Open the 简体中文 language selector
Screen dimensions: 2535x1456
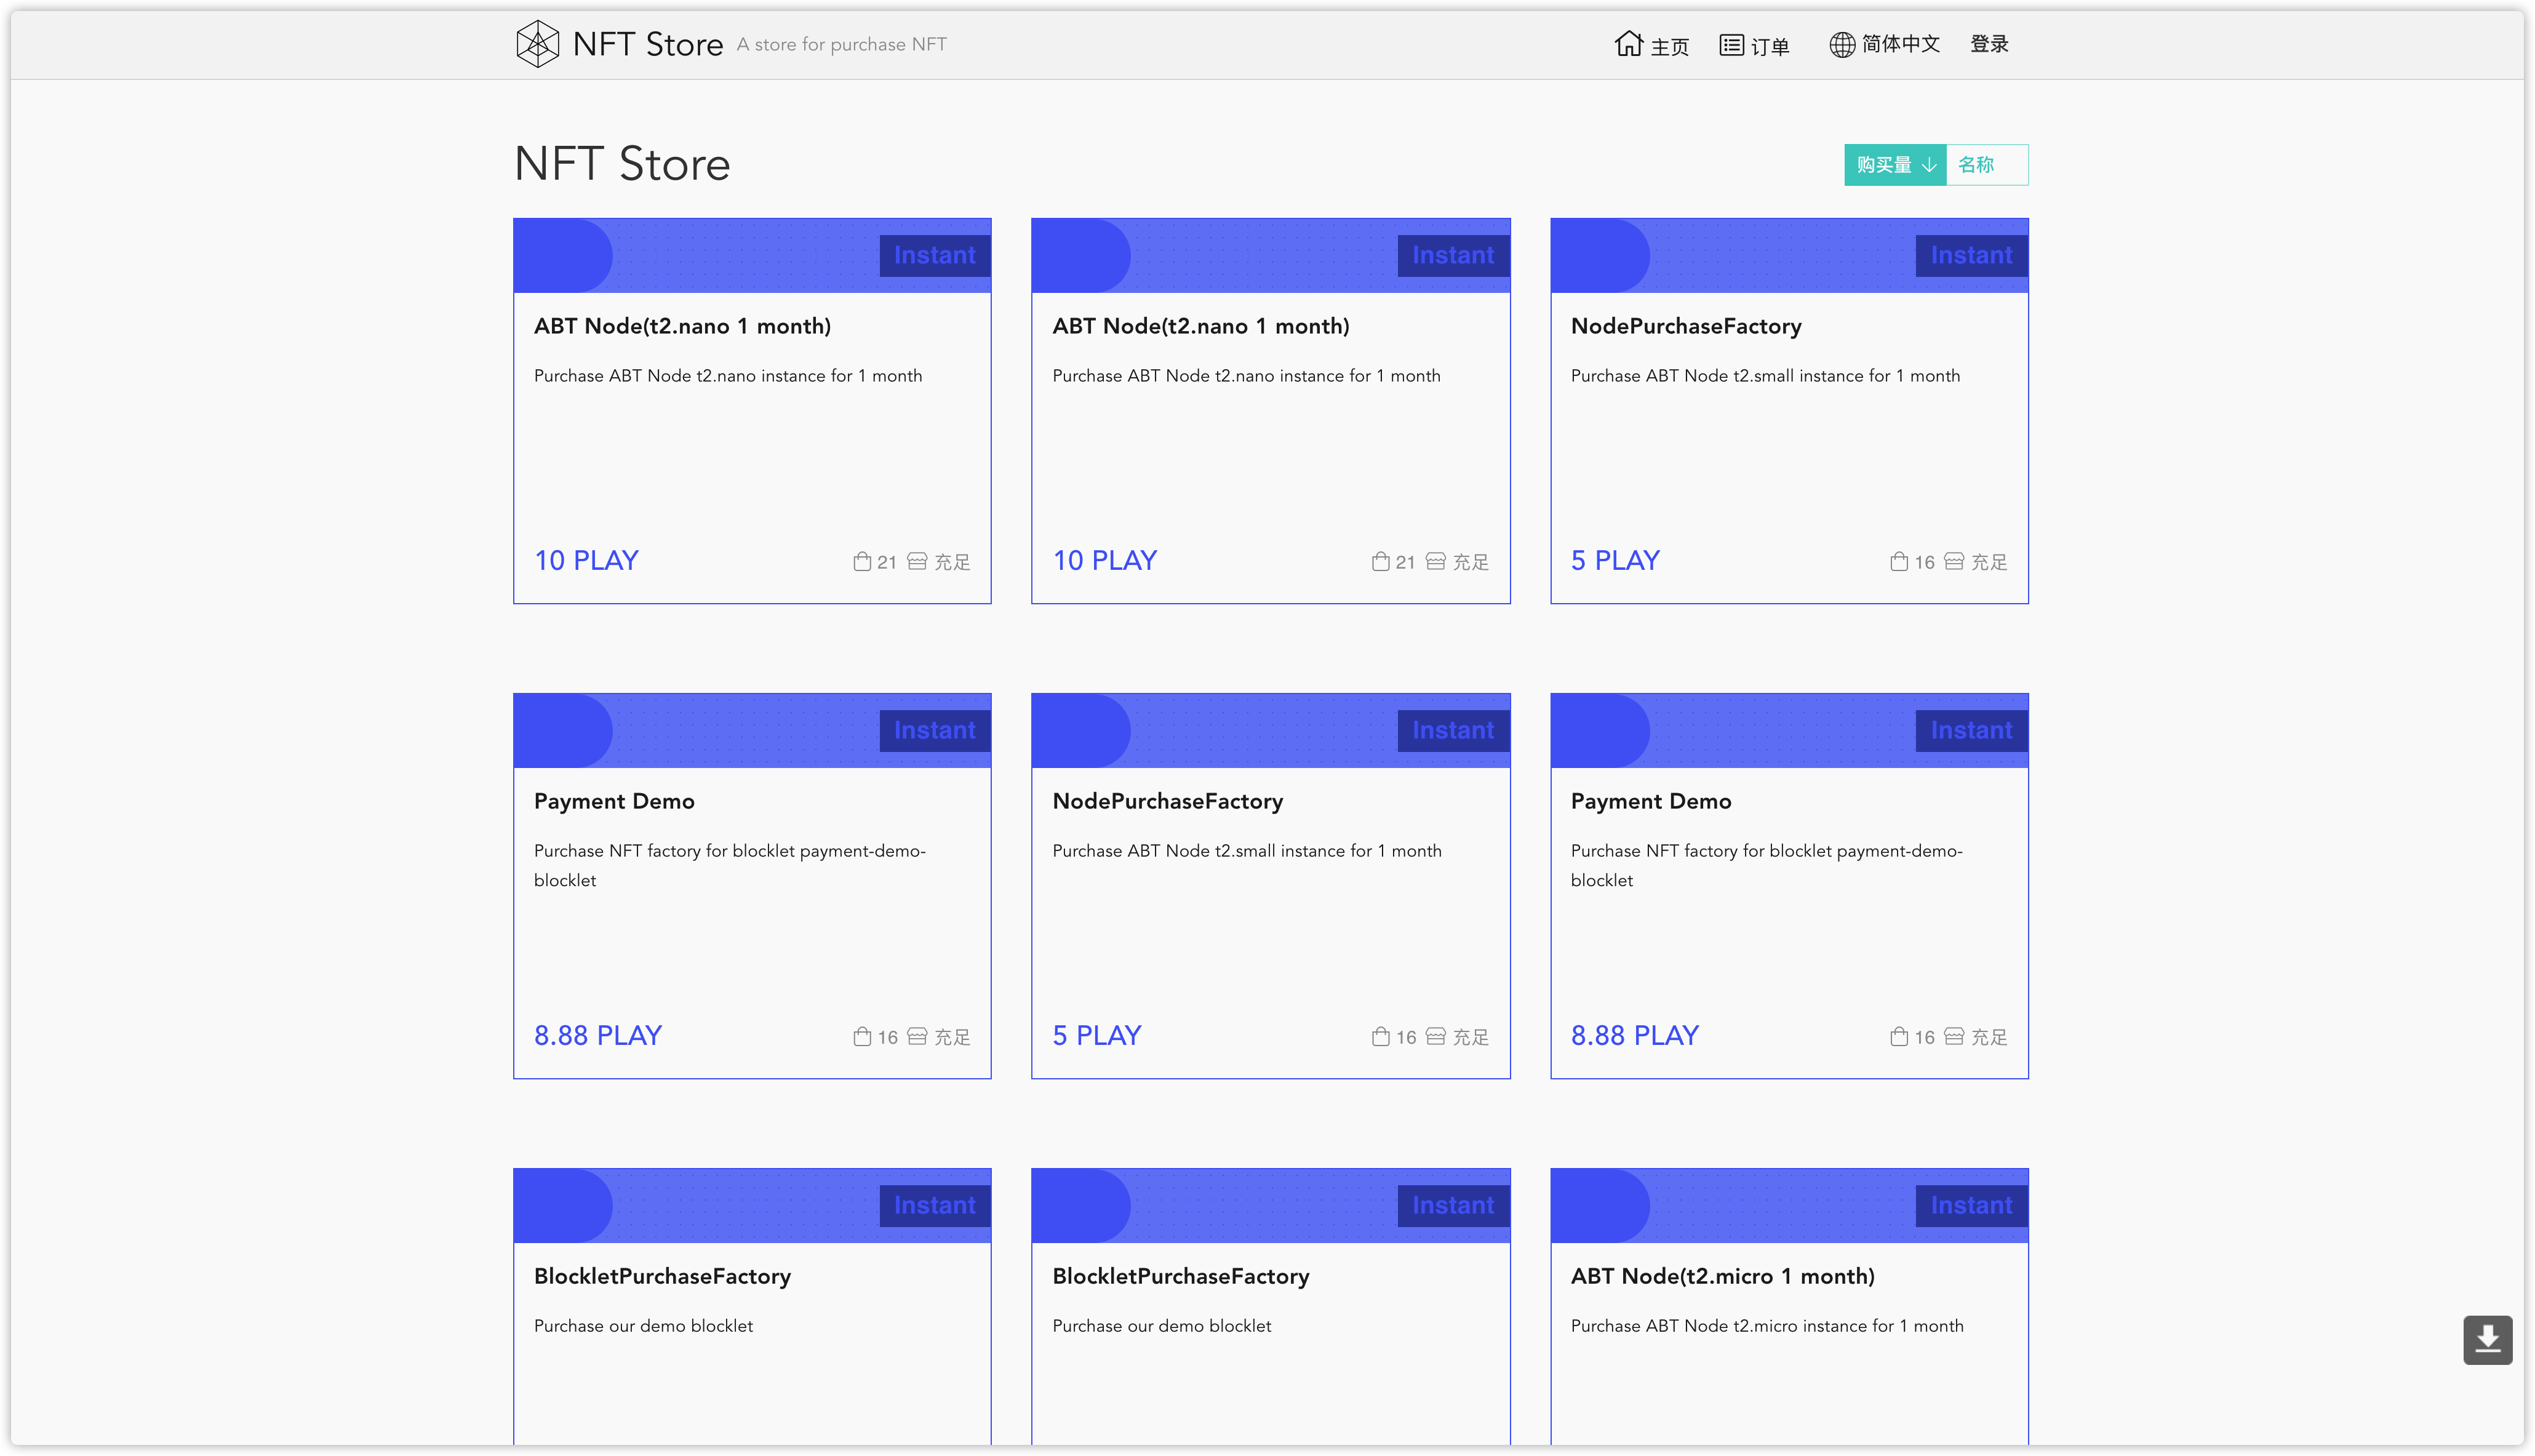(x=1900, y=44)
